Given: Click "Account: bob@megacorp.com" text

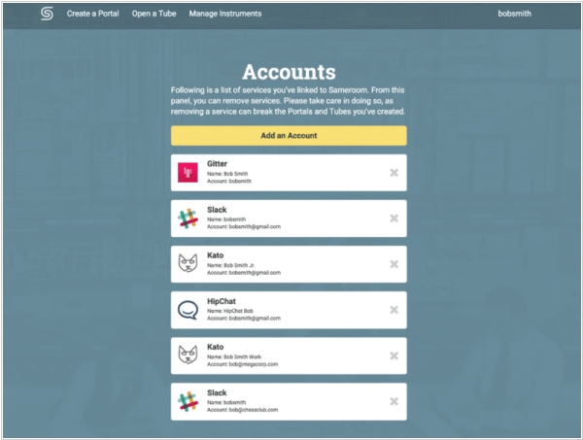Looking at the screenshot, I should [x=242, y=364].
